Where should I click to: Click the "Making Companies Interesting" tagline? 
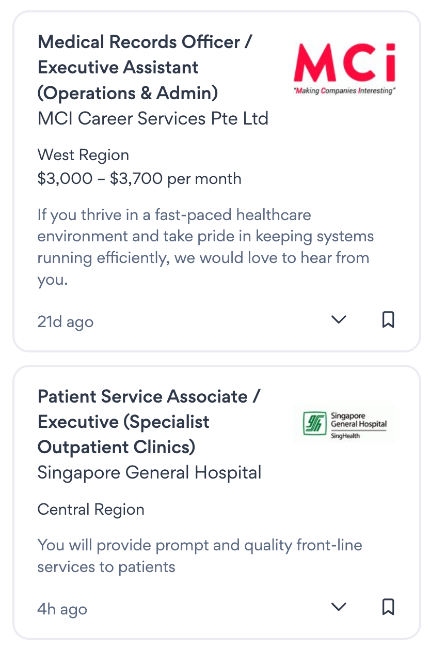pyautogui.click(x=344, y=91)
